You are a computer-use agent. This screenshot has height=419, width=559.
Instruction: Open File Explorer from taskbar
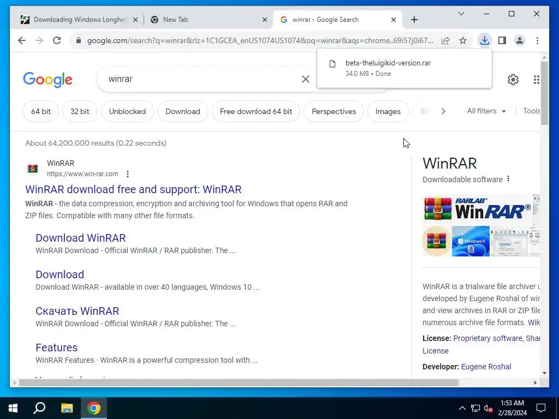[x=67, y=408]
